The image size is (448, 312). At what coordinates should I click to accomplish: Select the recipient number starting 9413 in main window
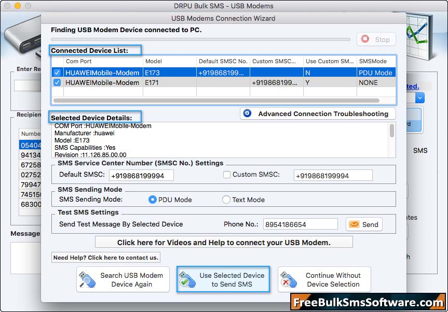pos(30,155)
